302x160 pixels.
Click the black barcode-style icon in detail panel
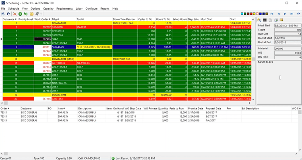click(265, 20)
